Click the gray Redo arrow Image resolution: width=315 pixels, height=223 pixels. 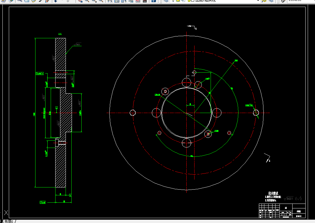(68, 1)
